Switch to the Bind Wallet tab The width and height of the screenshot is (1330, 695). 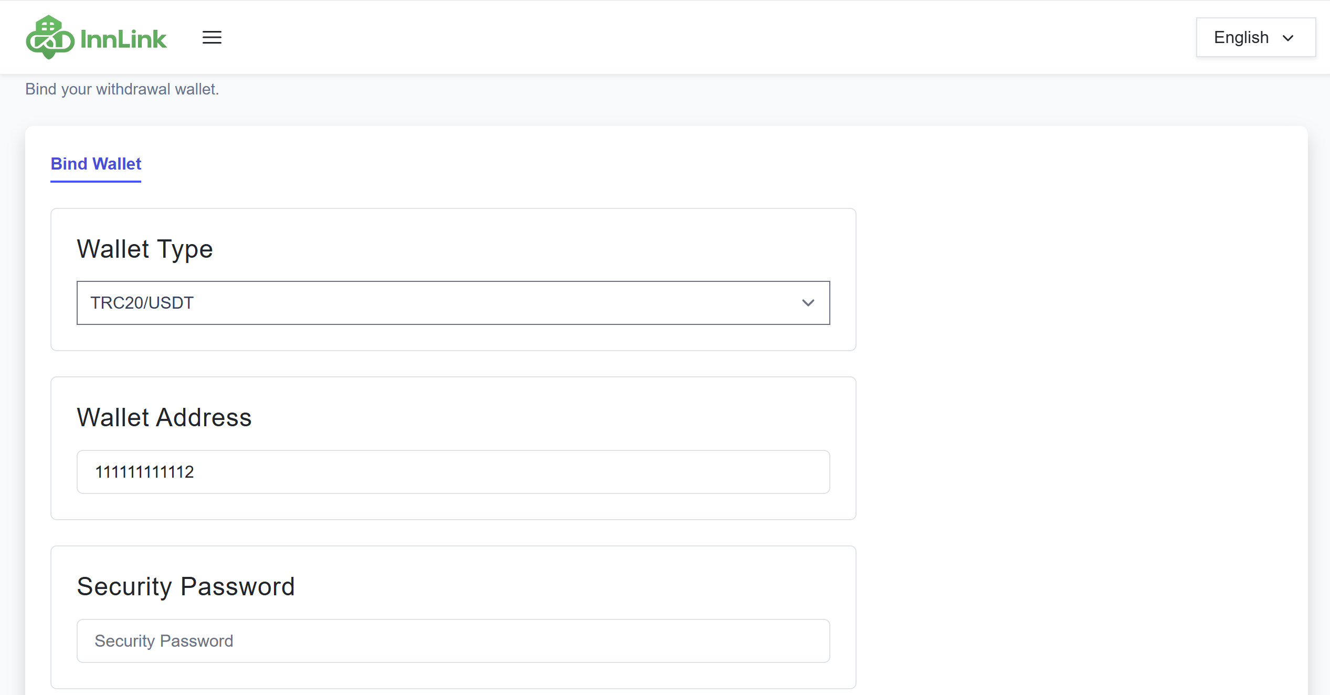[x=96, y=164]
